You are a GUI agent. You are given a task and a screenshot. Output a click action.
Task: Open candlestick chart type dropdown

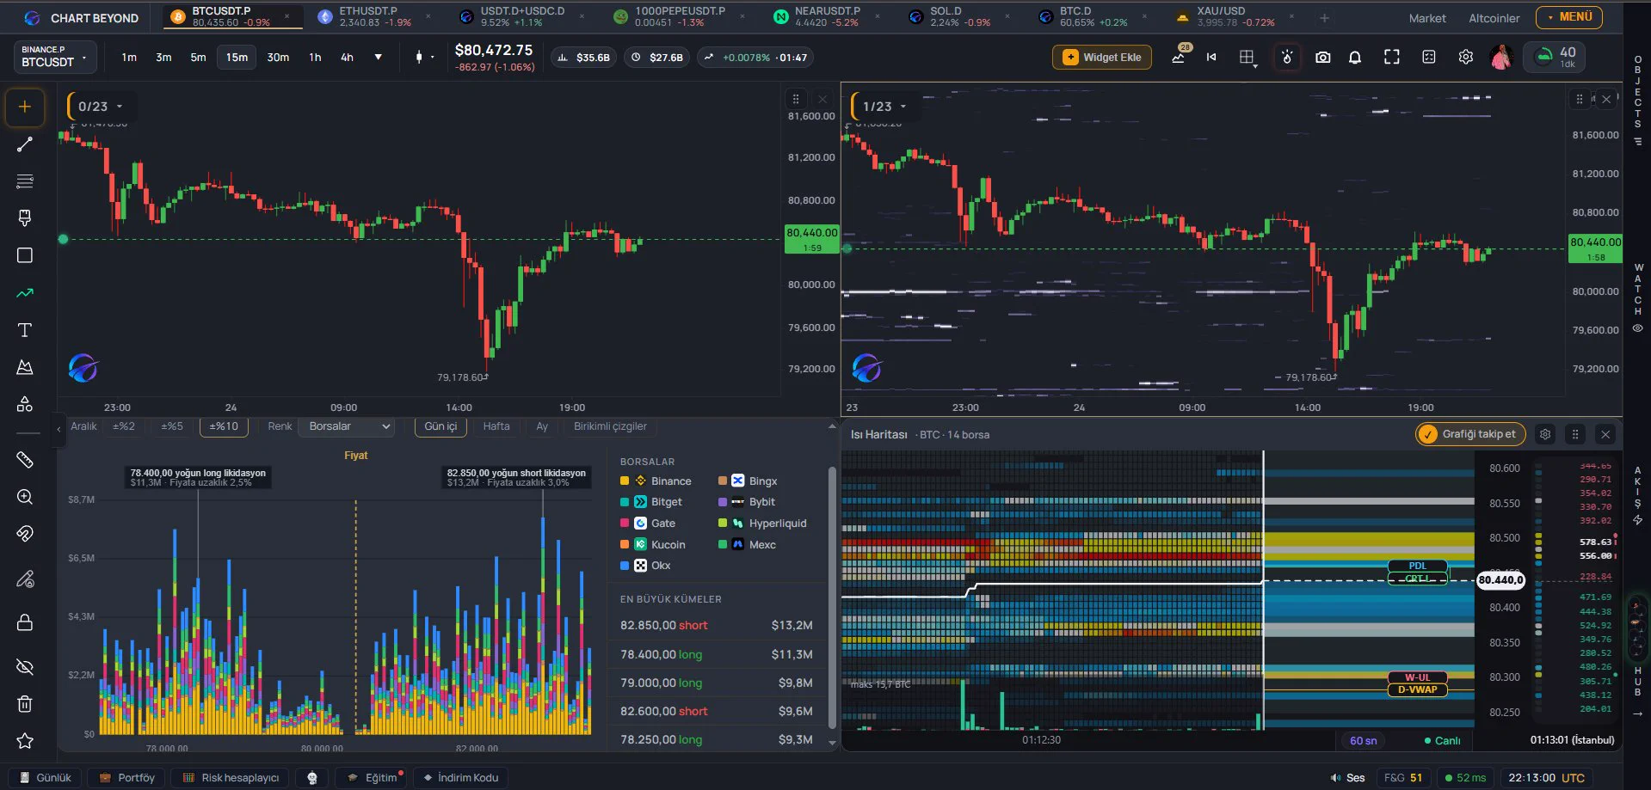424,58
